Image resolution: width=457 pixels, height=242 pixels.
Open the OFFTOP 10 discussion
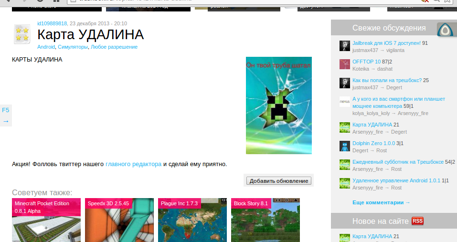[x=366, y=62]
